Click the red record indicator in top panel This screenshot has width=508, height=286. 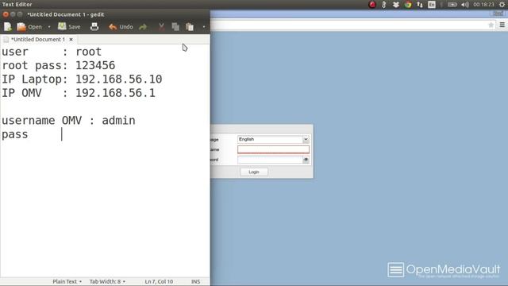click(372, 5)
